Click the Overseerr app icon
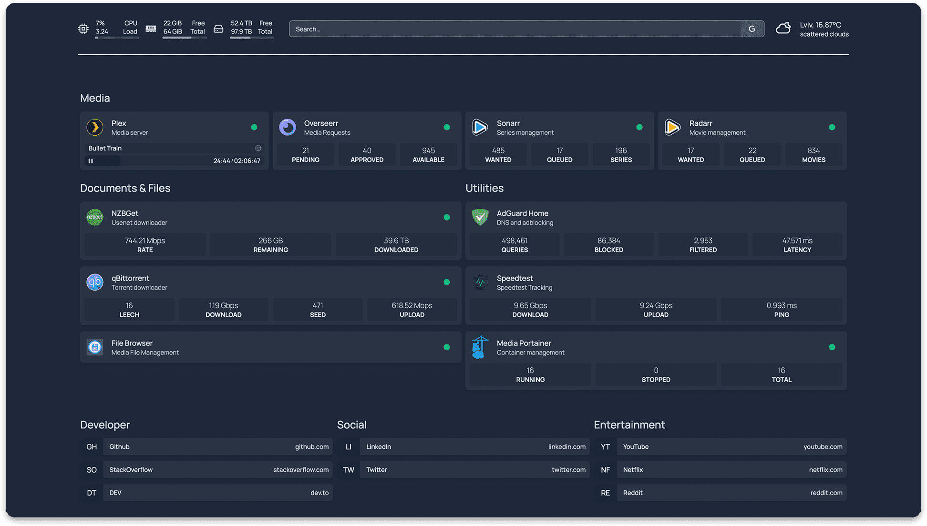 pos(288,127)
